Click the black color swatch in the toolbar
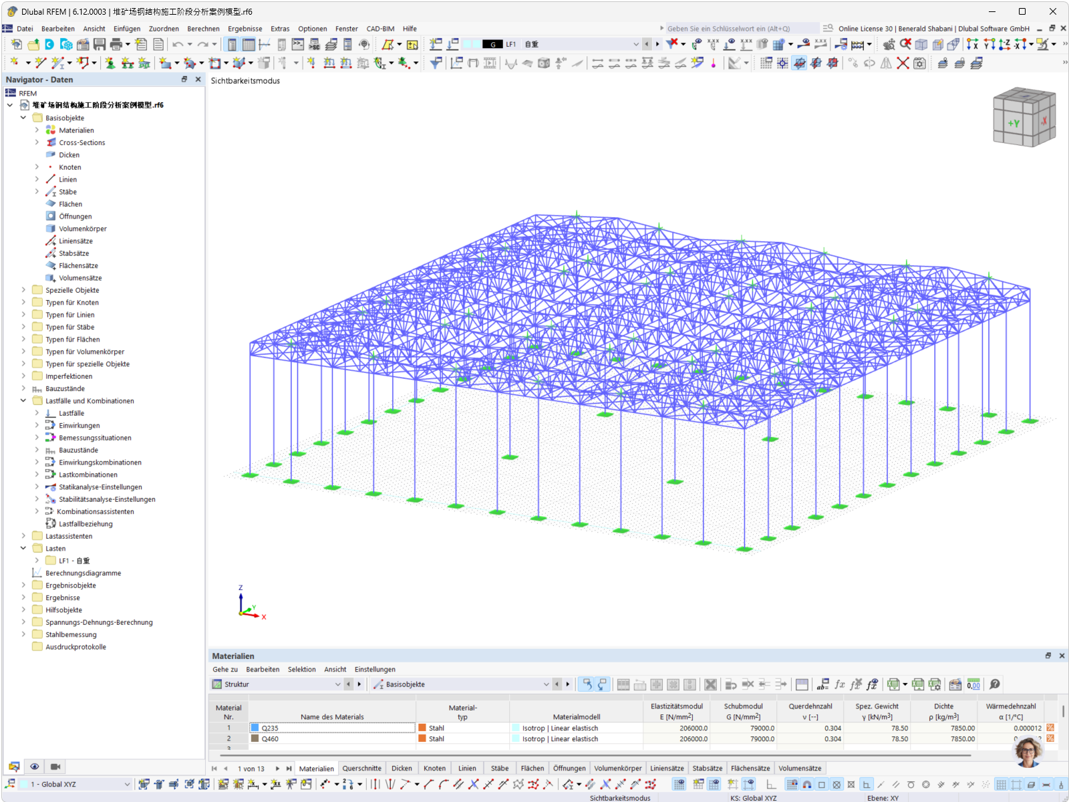1069x802 pixels. point(492,44)
